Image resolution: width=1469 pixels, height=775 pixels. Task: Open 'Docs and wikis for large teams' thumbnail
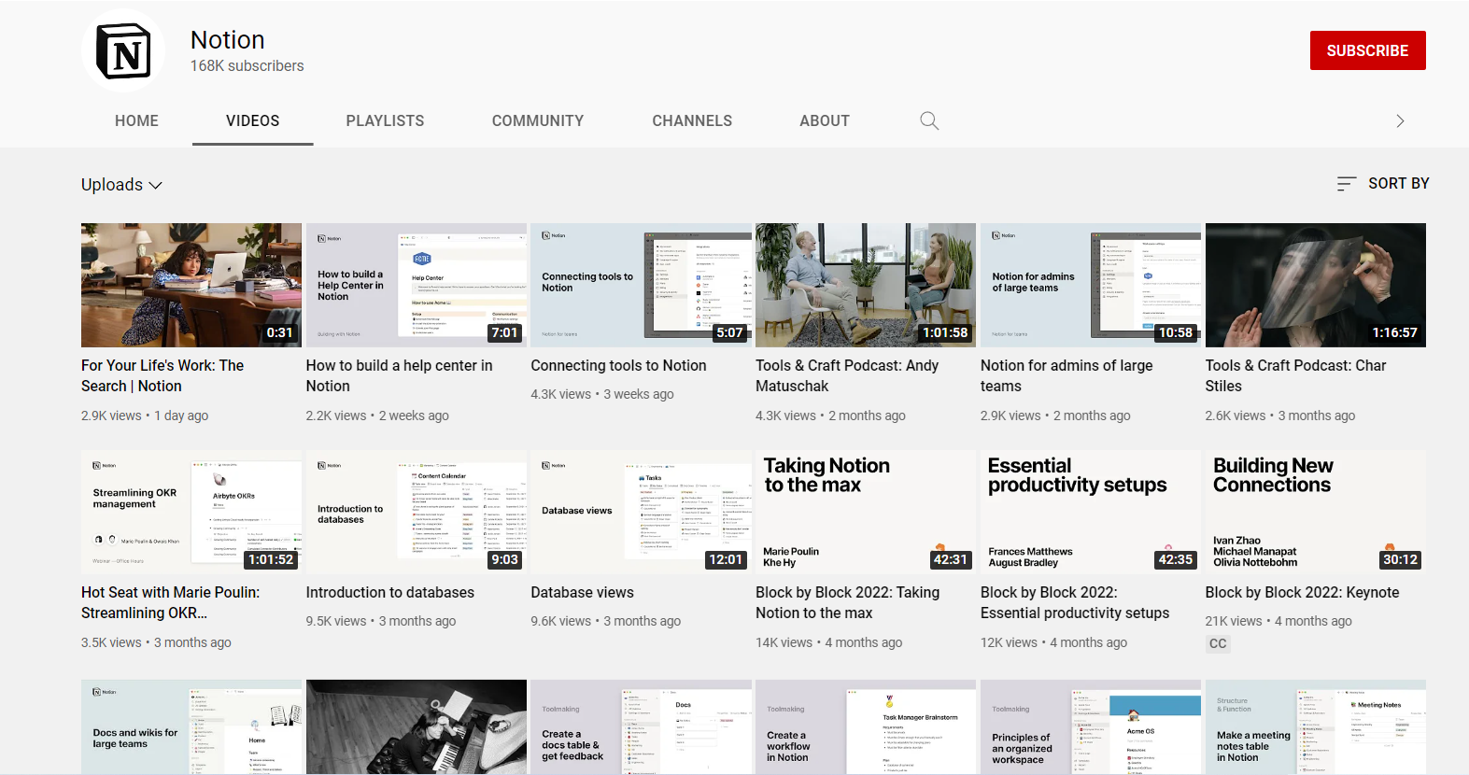191,727
